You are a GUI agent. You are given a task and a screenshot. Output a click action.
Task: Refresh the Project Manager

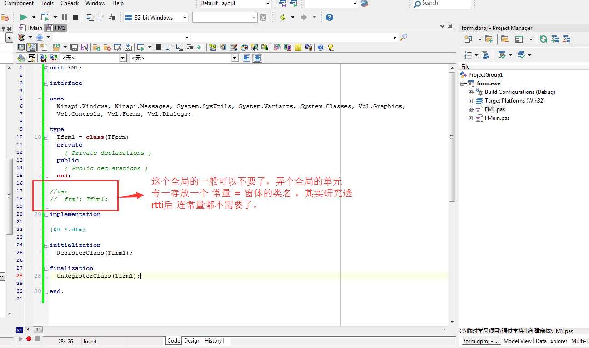[544, 39]
